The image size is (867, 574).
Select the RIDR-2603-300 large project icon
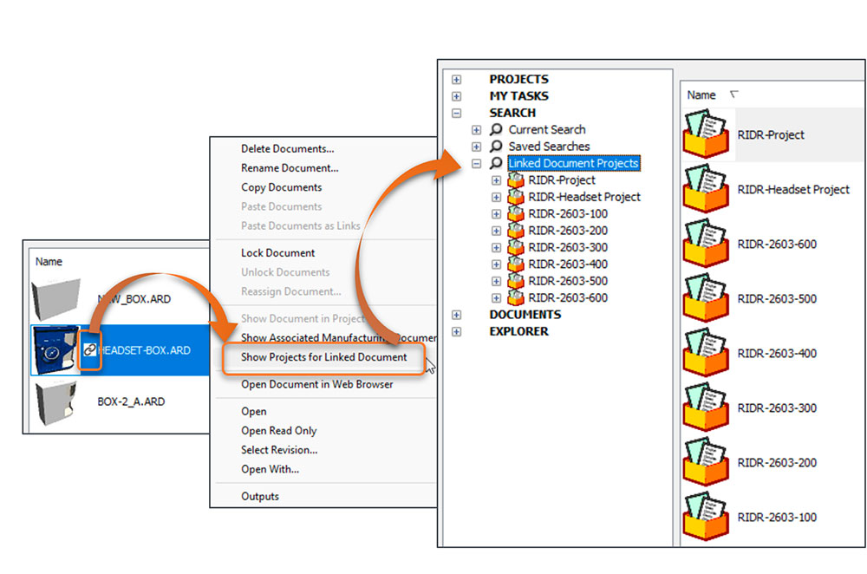tap(705, 408)
